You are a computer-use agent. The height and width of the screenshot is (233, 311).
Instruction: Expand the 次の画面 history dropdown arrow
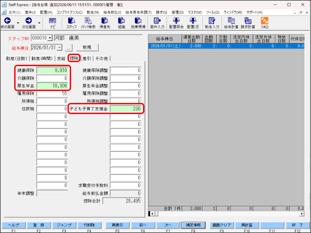click(39, 23)
